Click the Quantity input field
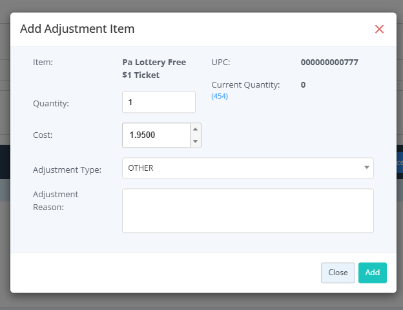Image resolution: width=403 pixels, height=310 pixels. [x=159, y=102]
